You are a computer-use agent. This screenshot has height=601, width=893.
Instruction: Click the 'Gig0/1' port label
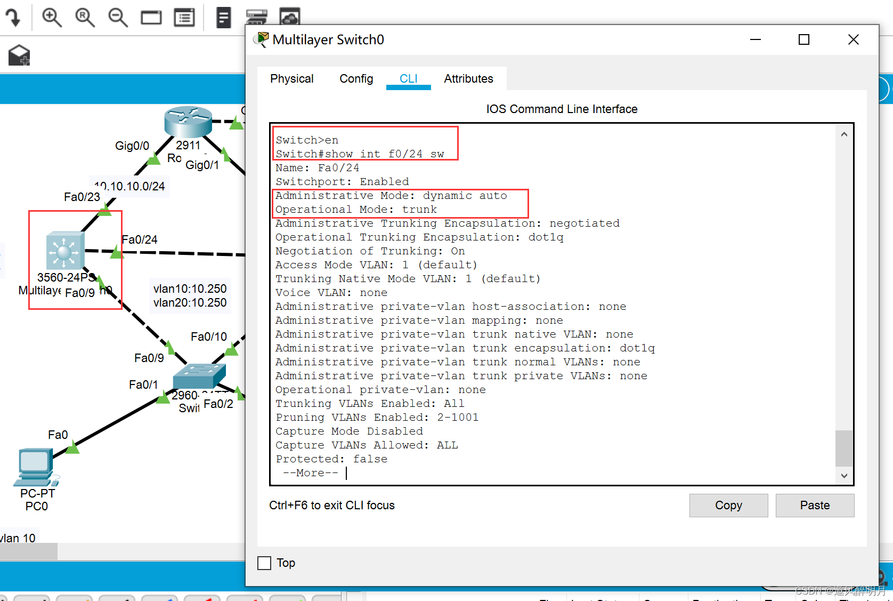pos(202,165)
